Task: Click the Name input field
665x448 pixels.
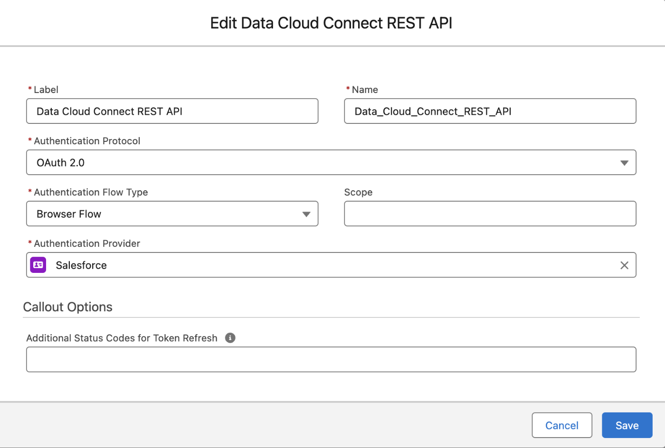Action: [x=490, y=111]
